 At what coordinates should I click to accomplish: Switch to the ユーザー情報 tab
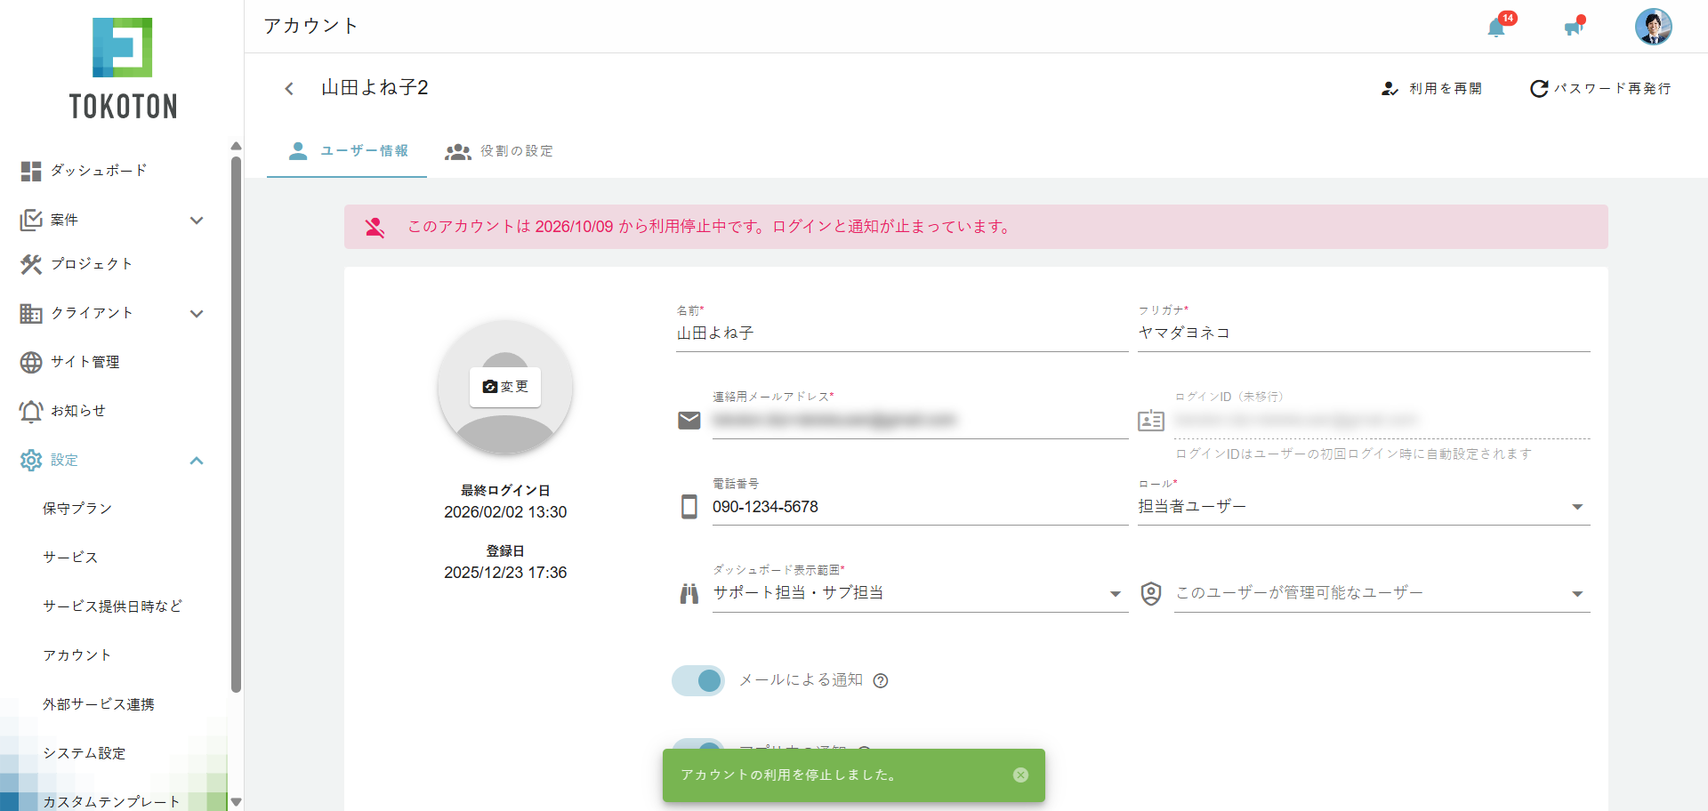[347, 151]
